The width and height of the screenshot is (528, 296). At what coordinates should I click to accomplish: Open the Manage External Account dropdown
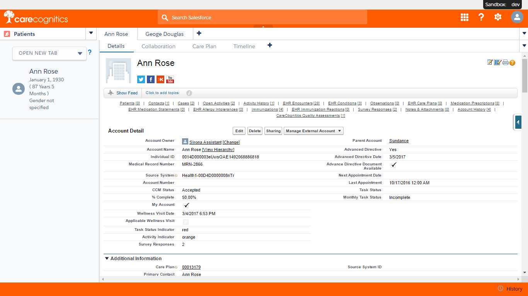coord(313,131)
